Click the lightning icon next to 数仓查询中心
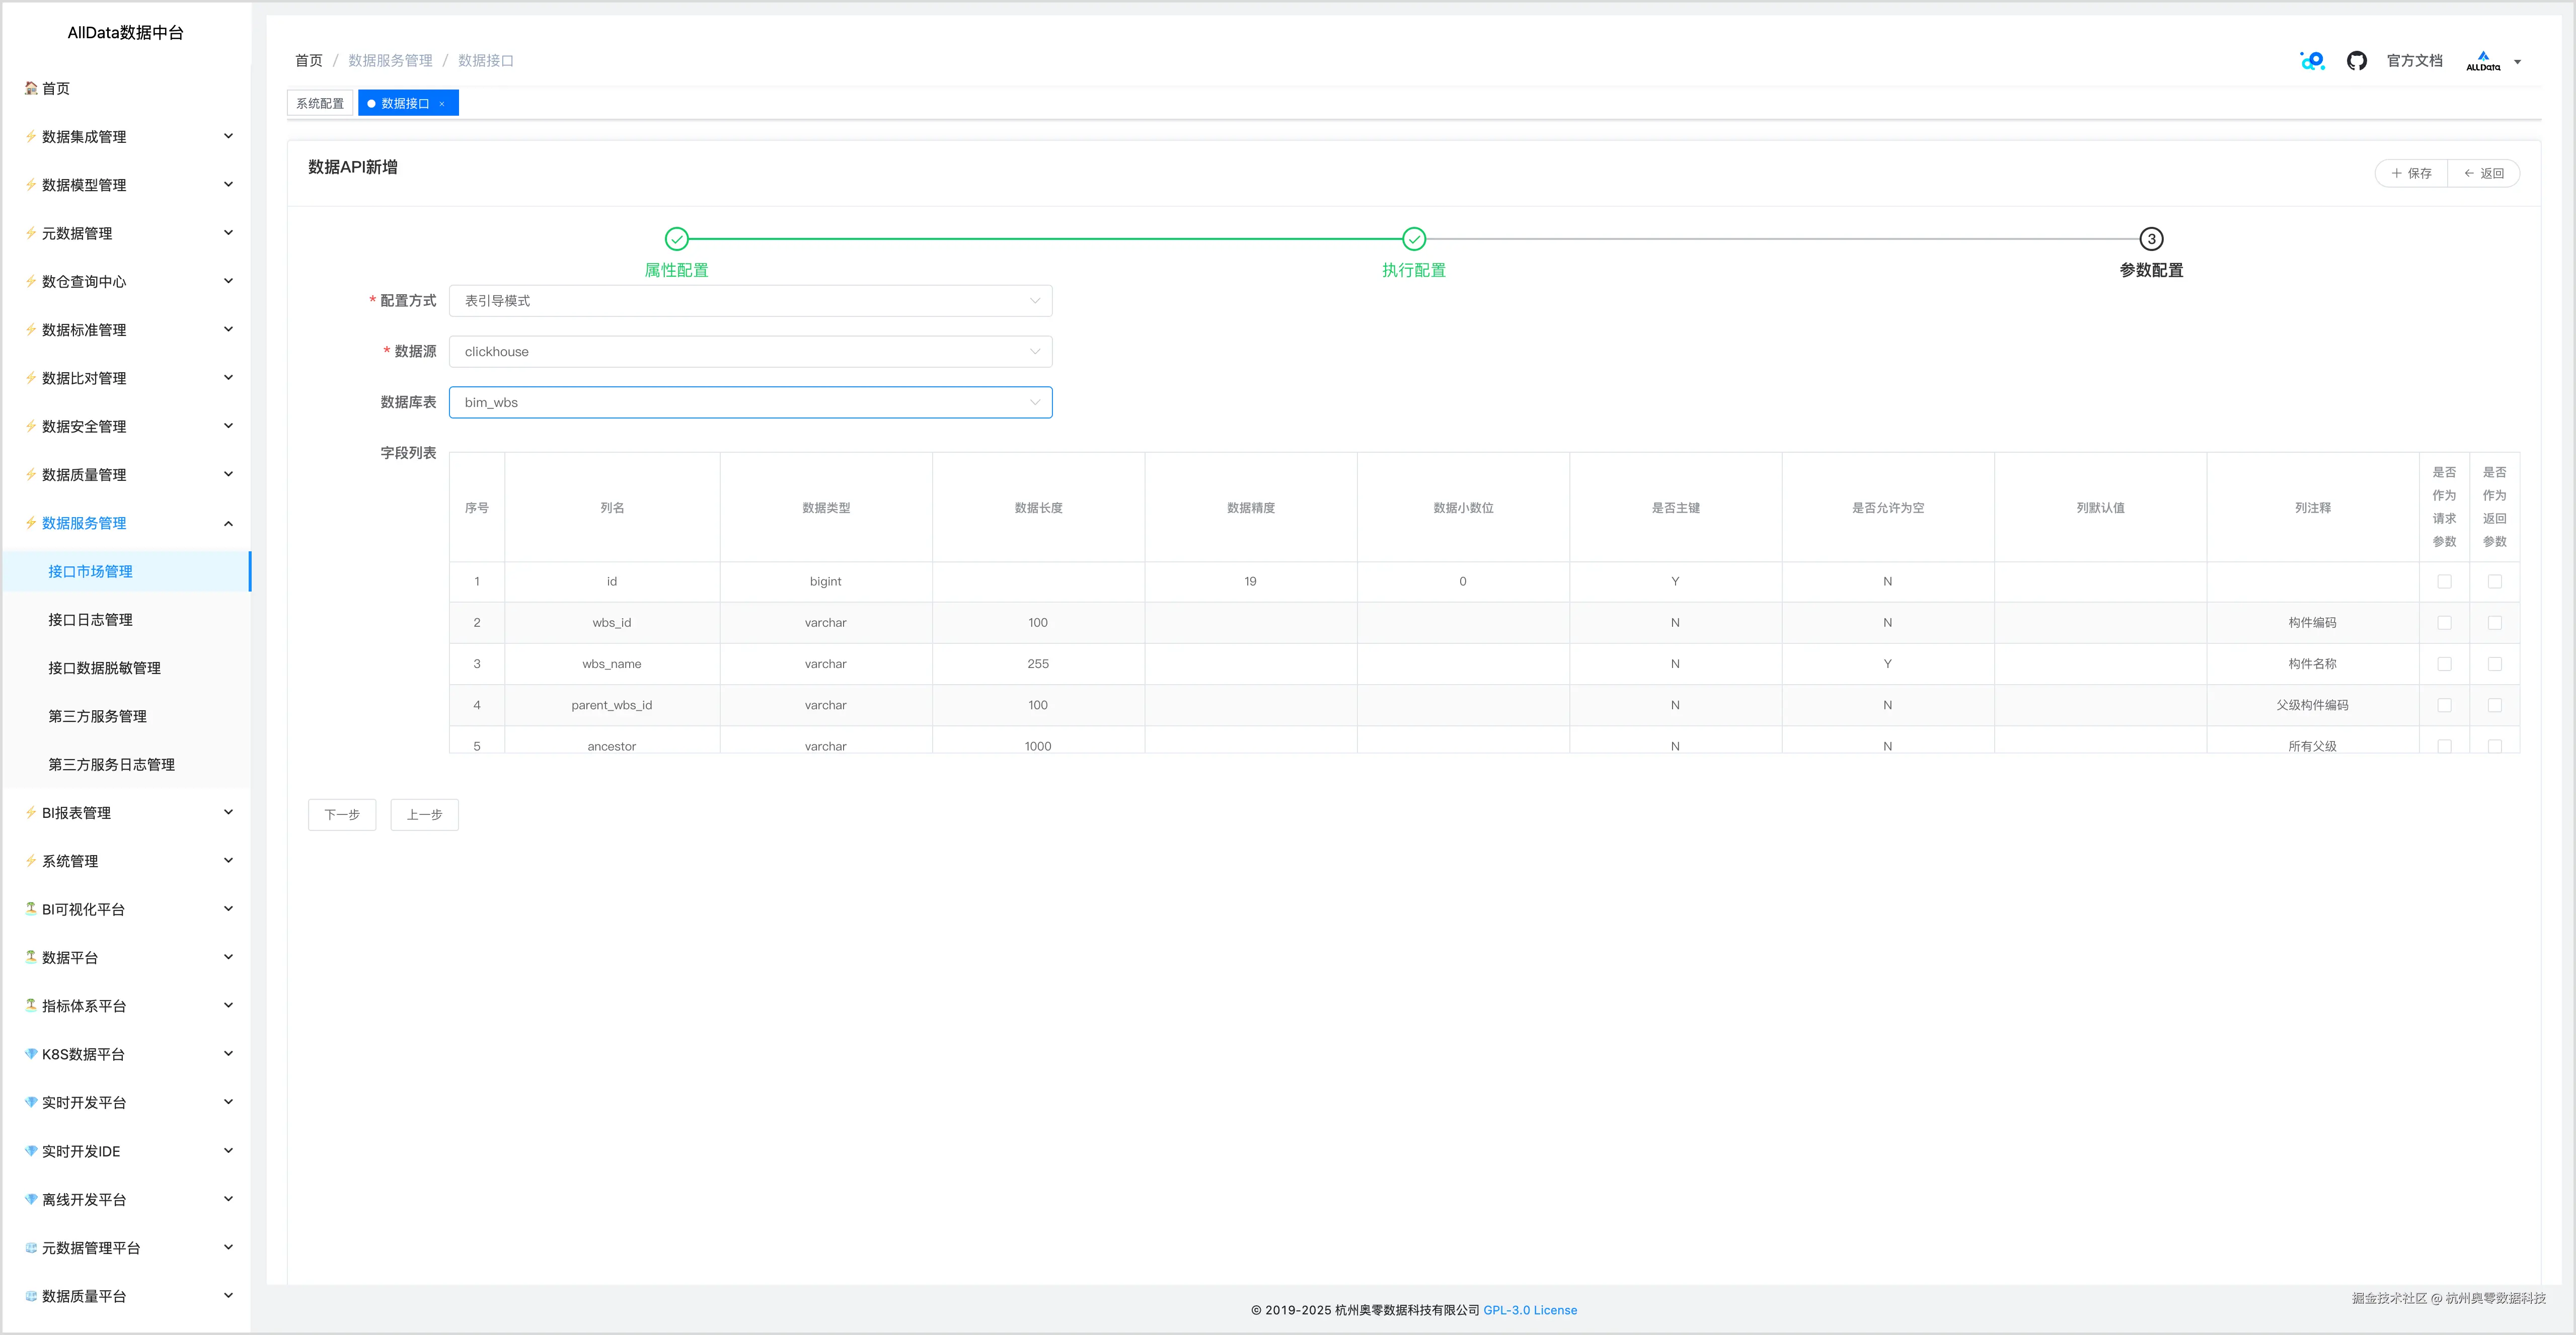Image resolution: width=2576 pixels, height=1335 pixels. [31, 281]
